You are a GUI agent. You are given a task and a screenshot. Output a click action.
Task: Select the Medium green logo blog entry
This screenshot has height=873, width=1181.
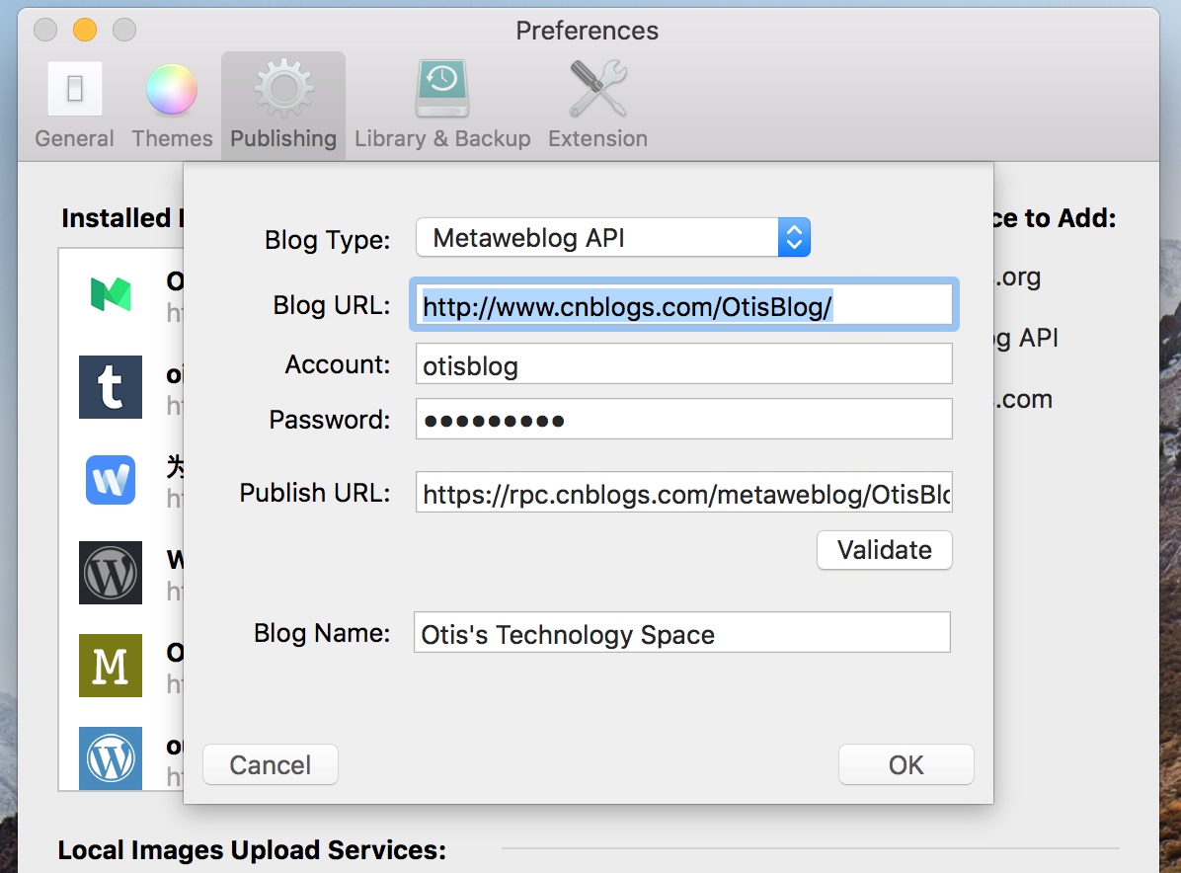pos(111,294)
